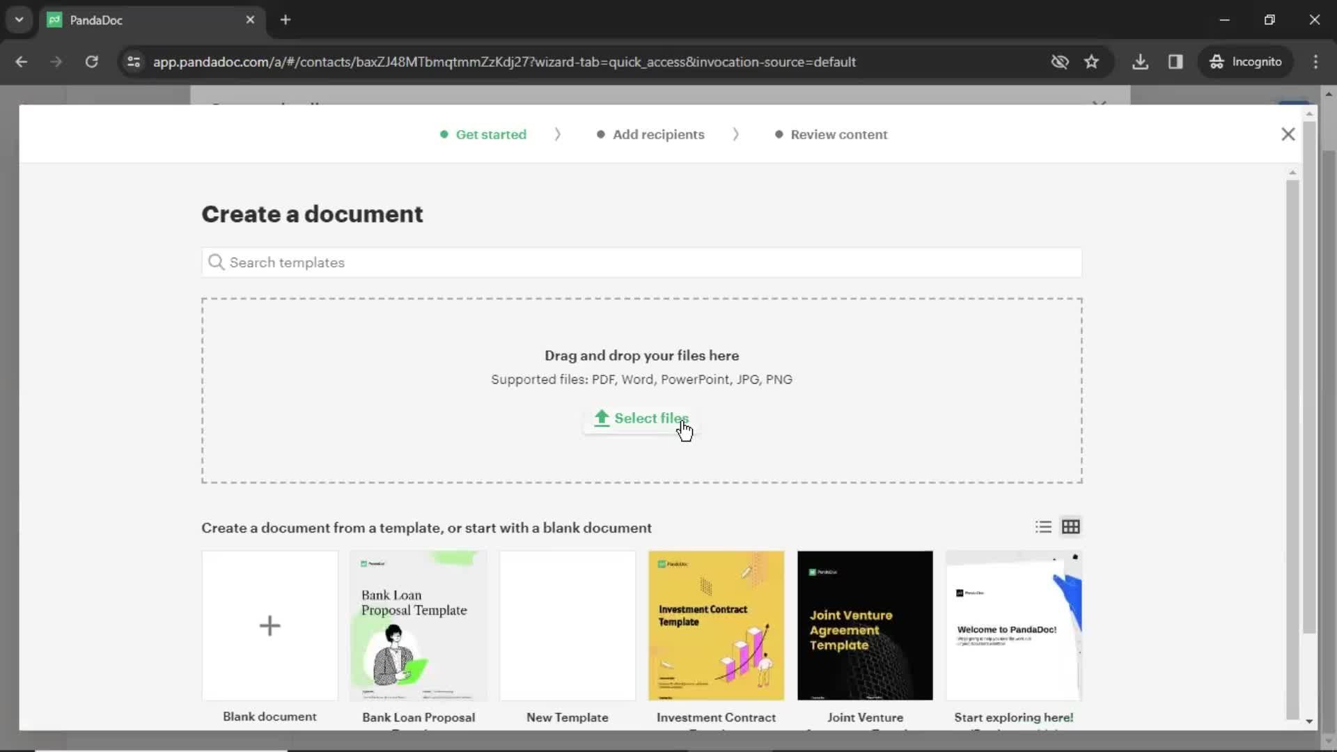Click the Get started tab label
This screenshot has height=752, width=1337.
(491, 134)
